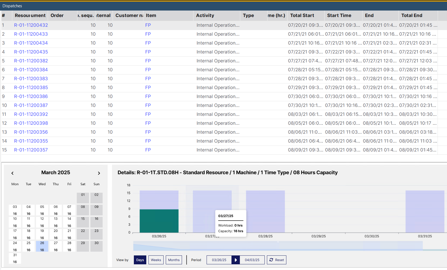Open the FP item link in row 5
The height and width of the screenshot is (270, 447).
tap(148, 61)
